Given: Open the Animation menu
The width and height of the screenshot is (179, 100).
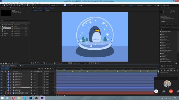Looking at the screenshot, I should [x=25, y=3].
